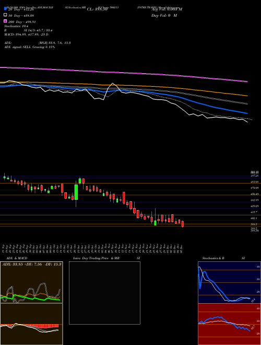Click the orange moving average line
261x345 pixels.
pos(124,86)
